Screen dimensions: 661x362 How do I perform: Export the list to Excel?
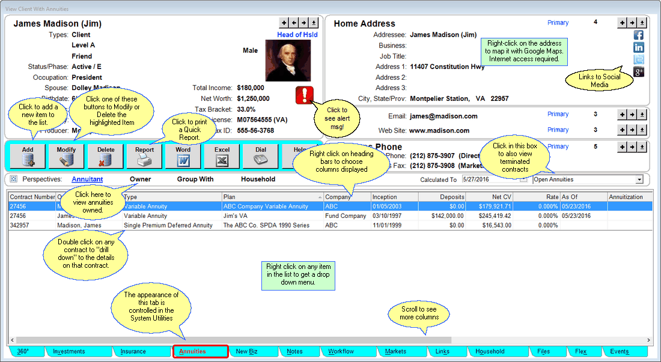[x=222, y=155]
